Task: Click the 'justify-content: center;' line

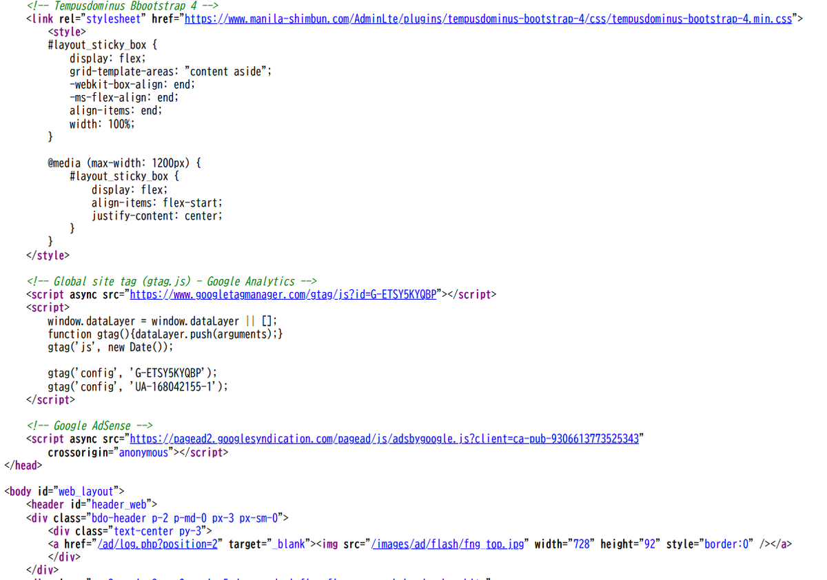Action: 157,216
